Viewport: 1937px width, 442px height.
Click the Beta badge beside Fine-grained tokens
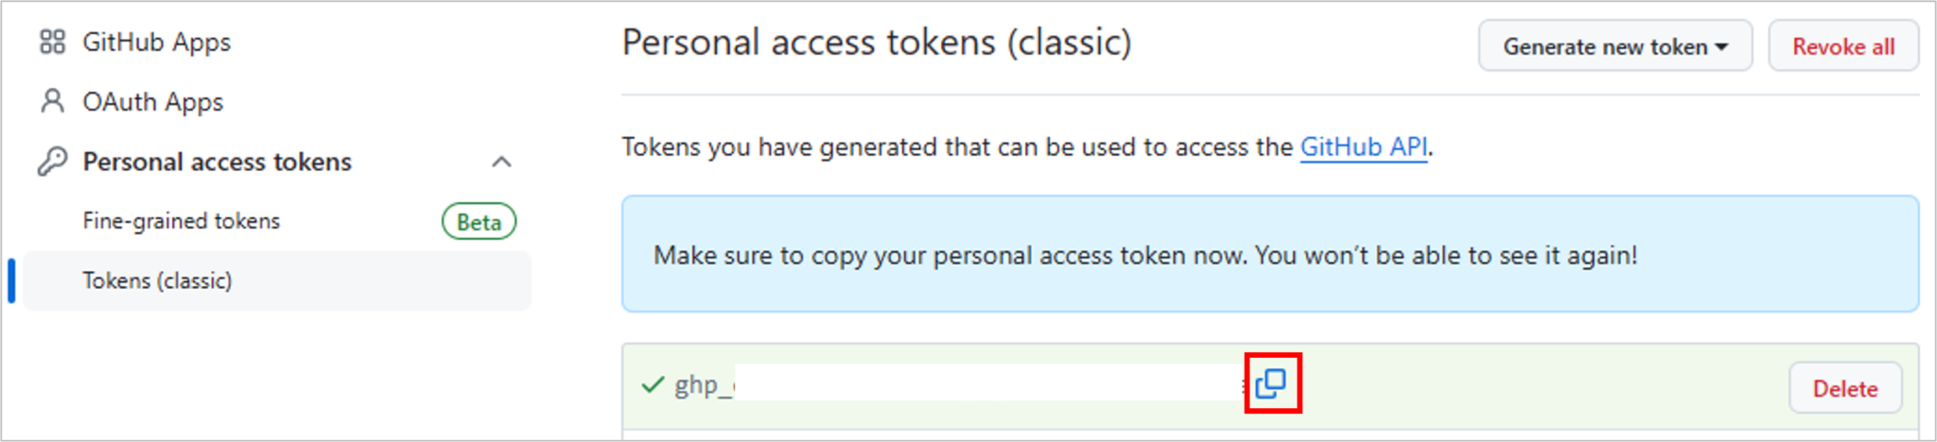[479, 222]
